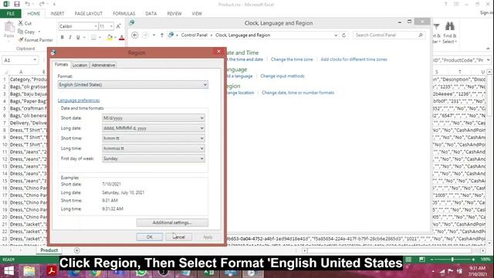Toggle Underline formatting in Excel ribbon
This screenshot has width=494, height=278.
78,38
